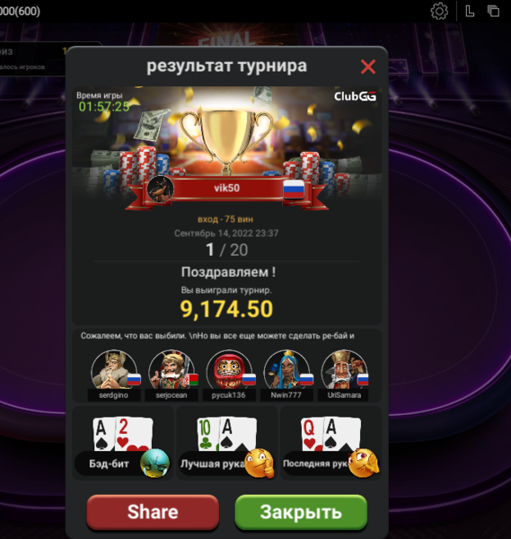Open the Последняя рука hand card
Viewport: 511px width, 539px height.
coord(330,444)
